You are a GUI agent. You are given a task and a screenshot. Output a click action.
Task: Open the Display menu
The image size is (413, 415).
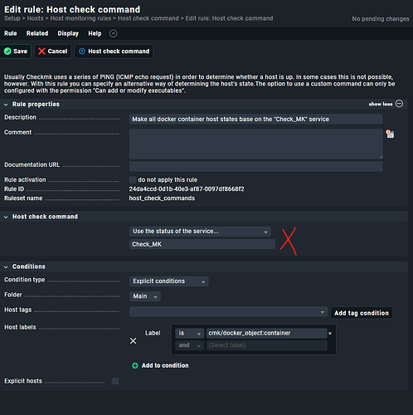(x=68, y=33)
